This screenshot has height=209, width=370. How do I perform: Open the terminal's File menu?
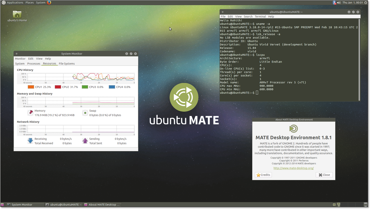click(x=223, y=17)
